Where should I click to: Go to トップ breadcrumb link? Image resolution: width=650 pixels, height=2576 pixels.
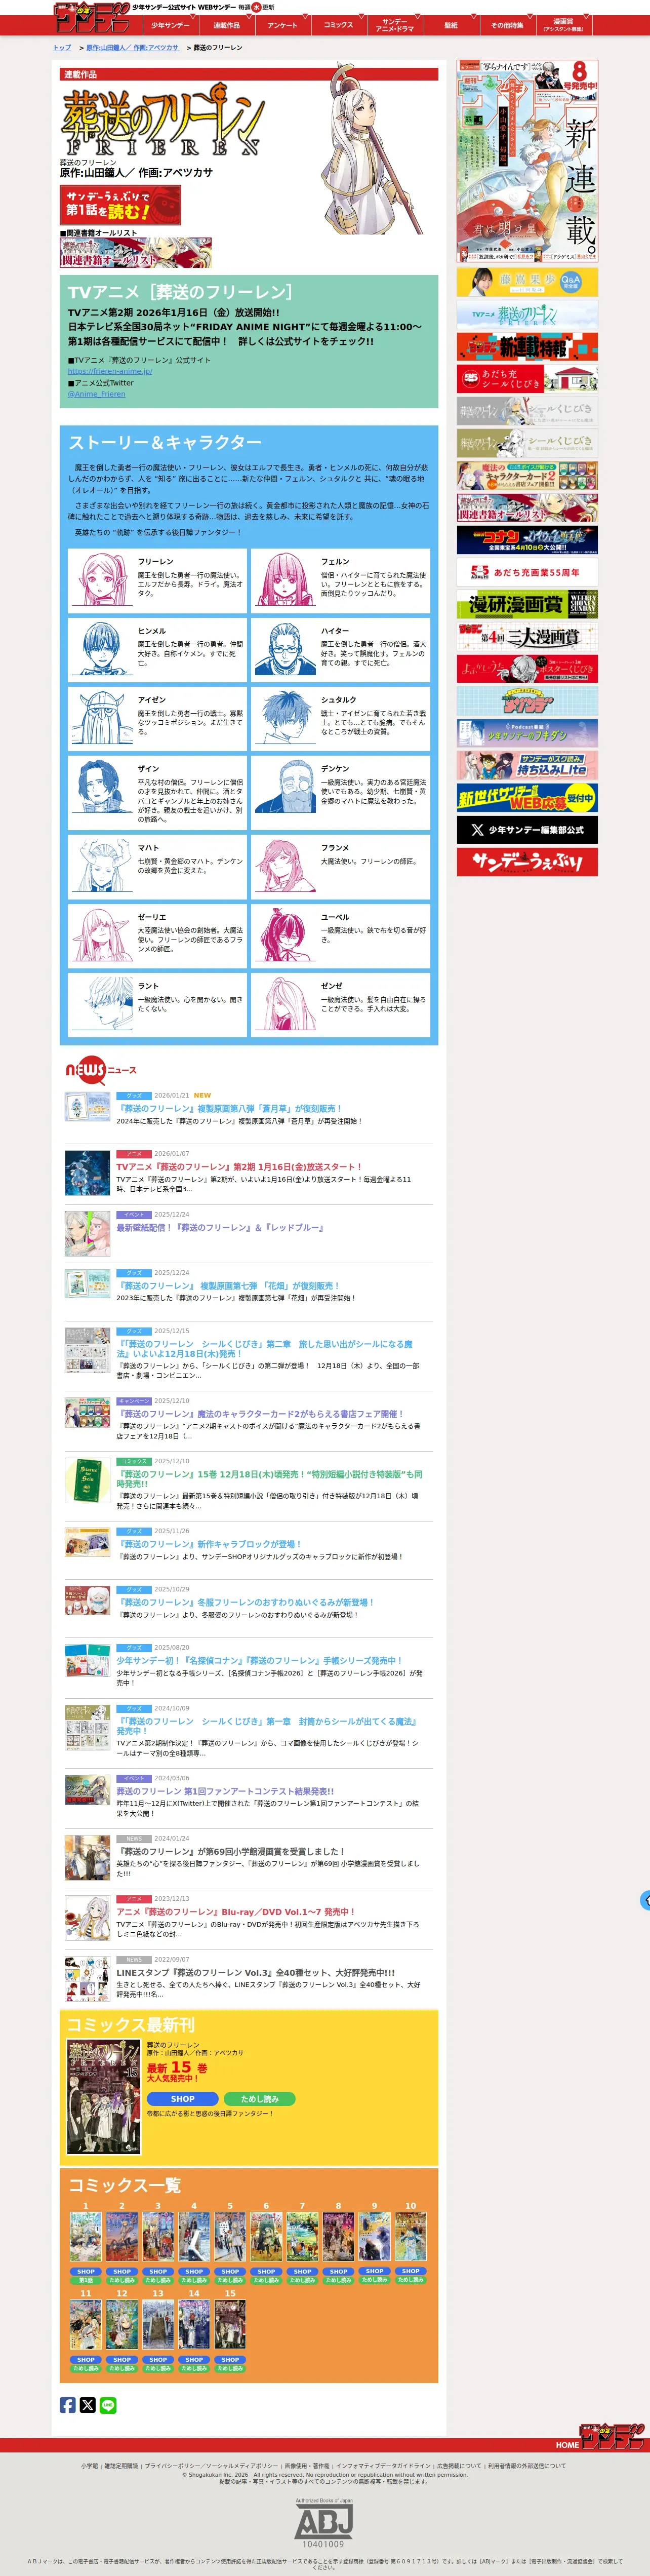pyautogui.click(x=62, y=47)
